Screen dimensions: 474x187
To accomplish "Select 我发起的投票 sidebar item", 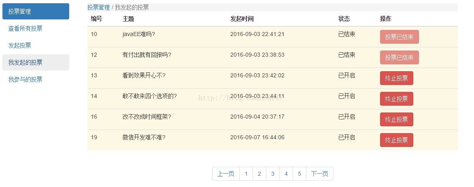I will 36,62.
